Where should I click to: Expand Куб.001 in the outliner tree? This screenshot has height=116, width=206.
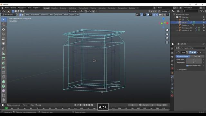(177, 23)
